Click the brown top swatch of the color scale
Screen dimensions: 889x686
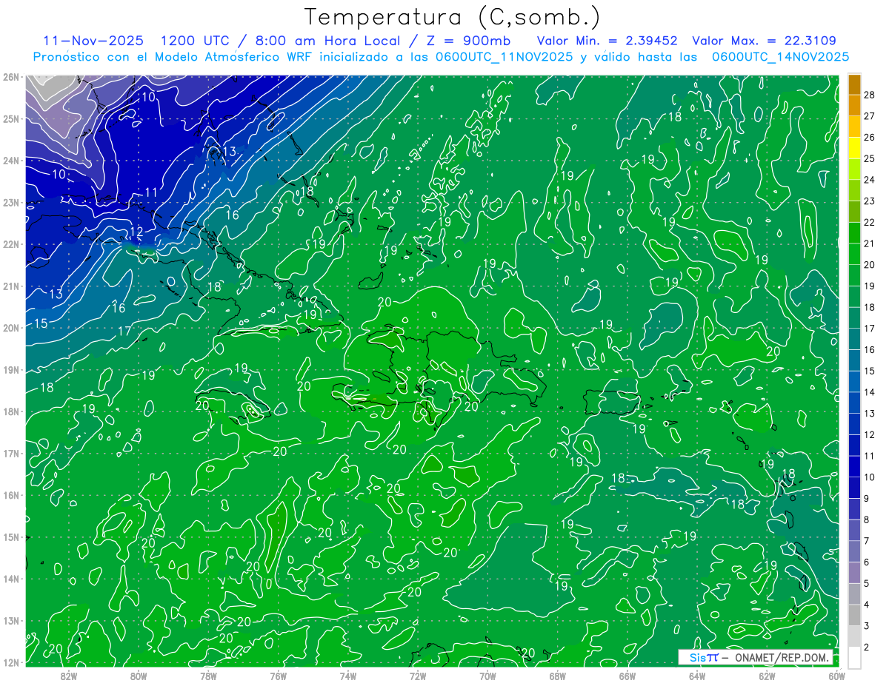tap(854, 84)
